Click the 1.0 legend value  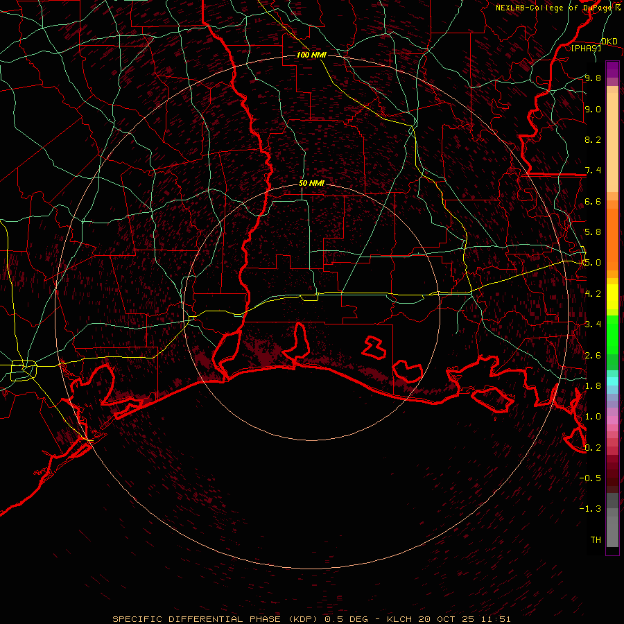pos(593,417)
